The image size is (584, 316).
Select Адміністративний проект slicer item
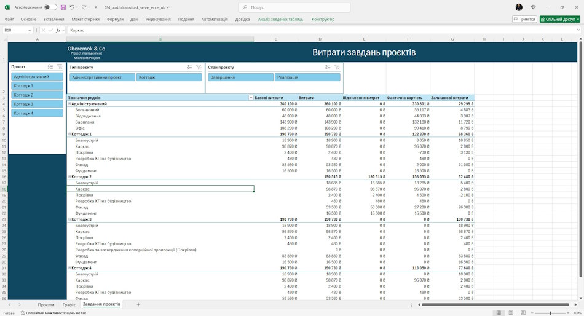pos(103,77)
